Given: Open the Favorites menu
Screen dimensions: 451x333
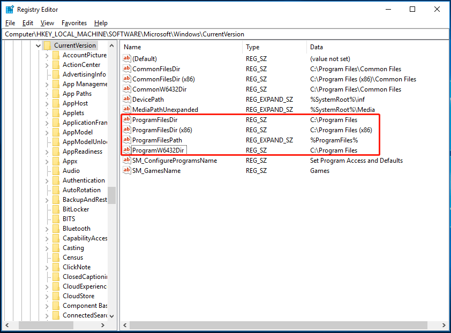Looking at the screenshot, I should (74, 23).
